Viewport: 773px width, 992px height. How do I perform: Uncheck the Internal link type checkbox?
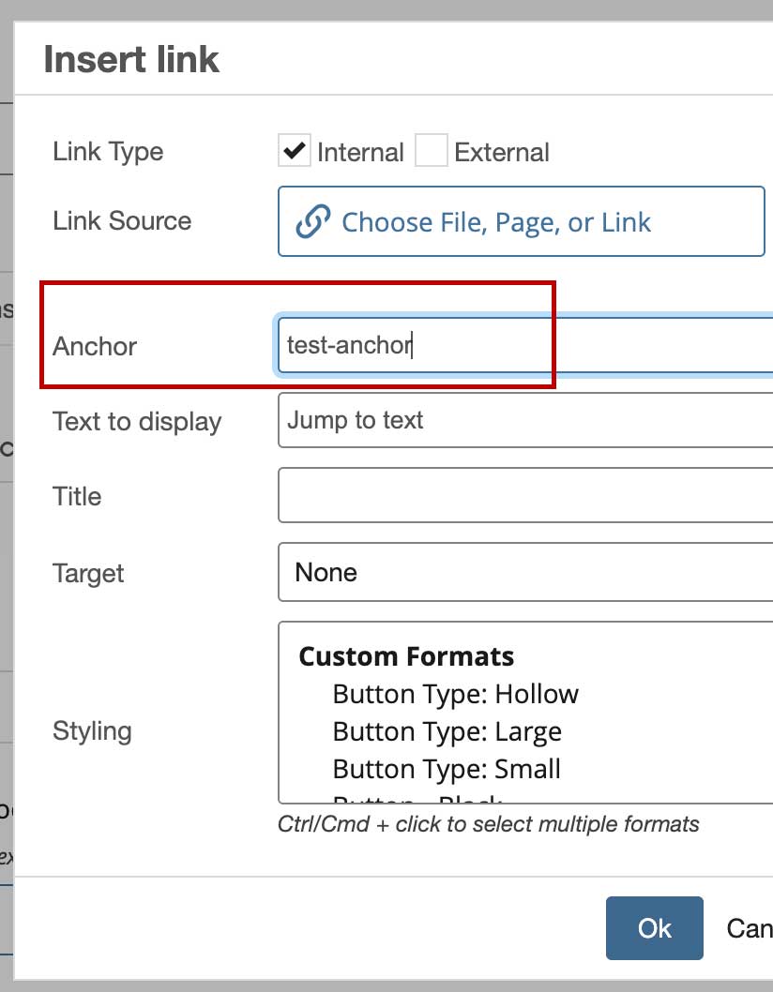click(x=295, y=151)
